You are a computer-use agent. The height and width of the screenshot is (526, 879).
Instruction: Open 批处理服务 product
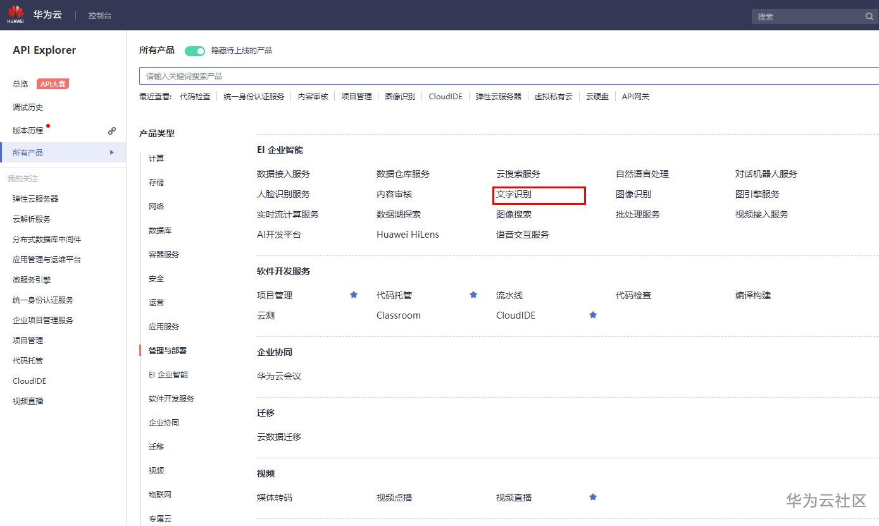point(638,214)
